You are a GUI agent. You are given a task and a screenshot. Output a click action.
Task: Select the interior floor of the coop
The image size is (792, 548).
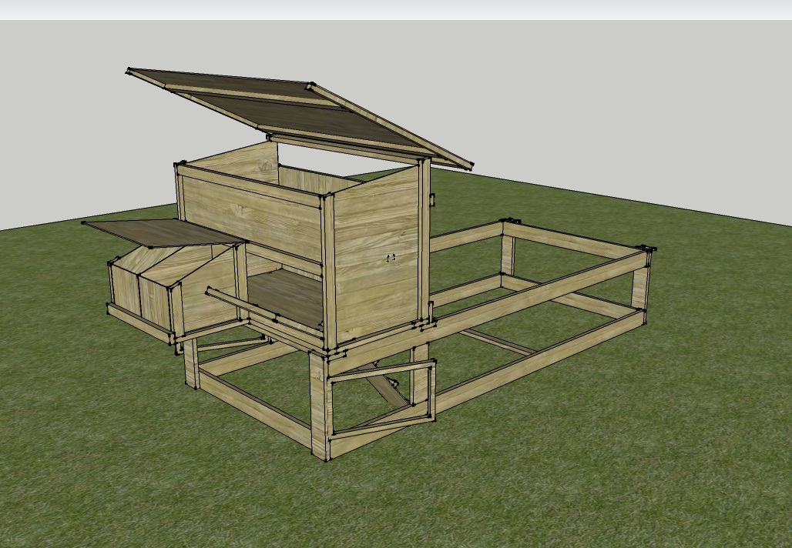(x=285, y=298)
